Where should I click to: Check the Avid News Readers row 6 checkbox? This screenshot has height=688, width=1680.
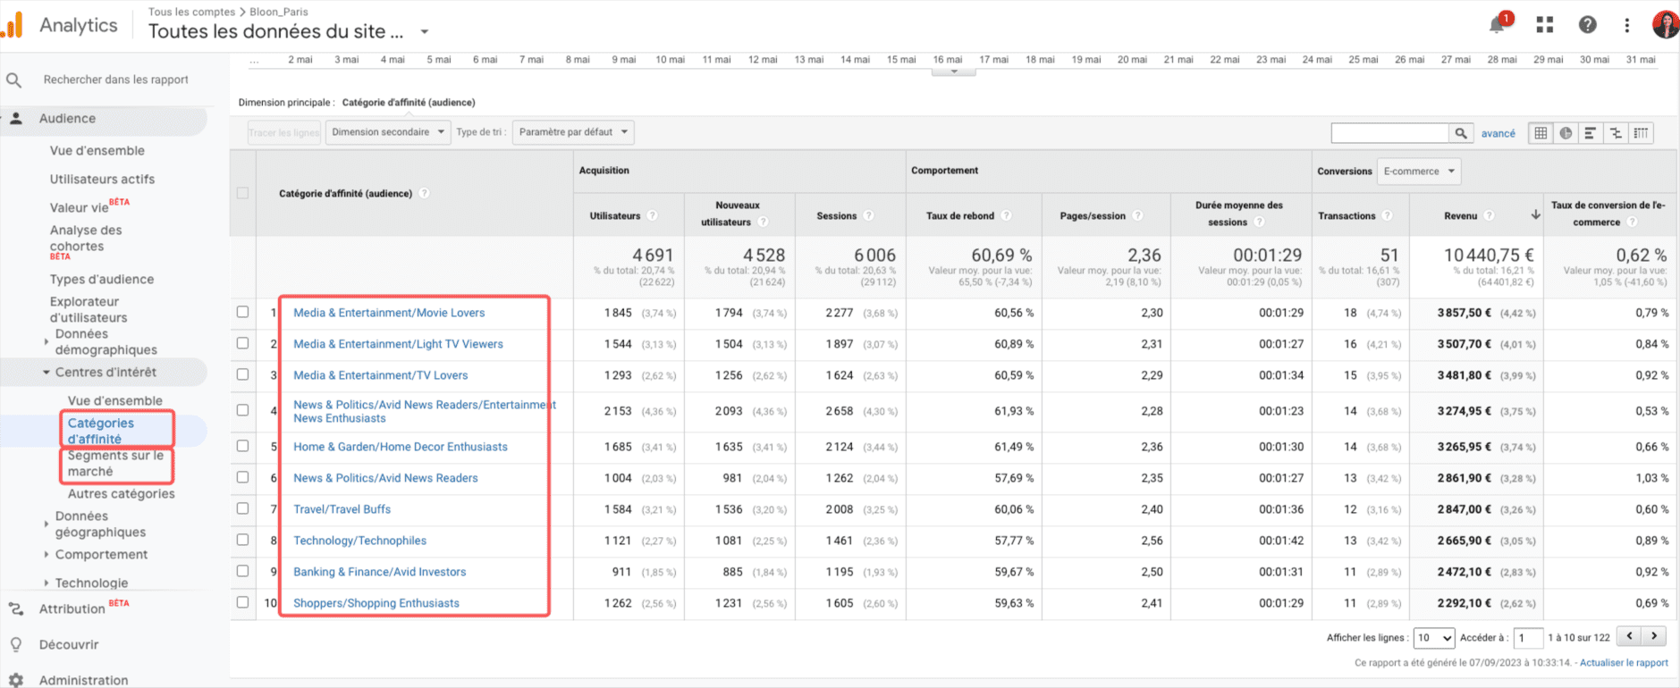tap(242, 477)
